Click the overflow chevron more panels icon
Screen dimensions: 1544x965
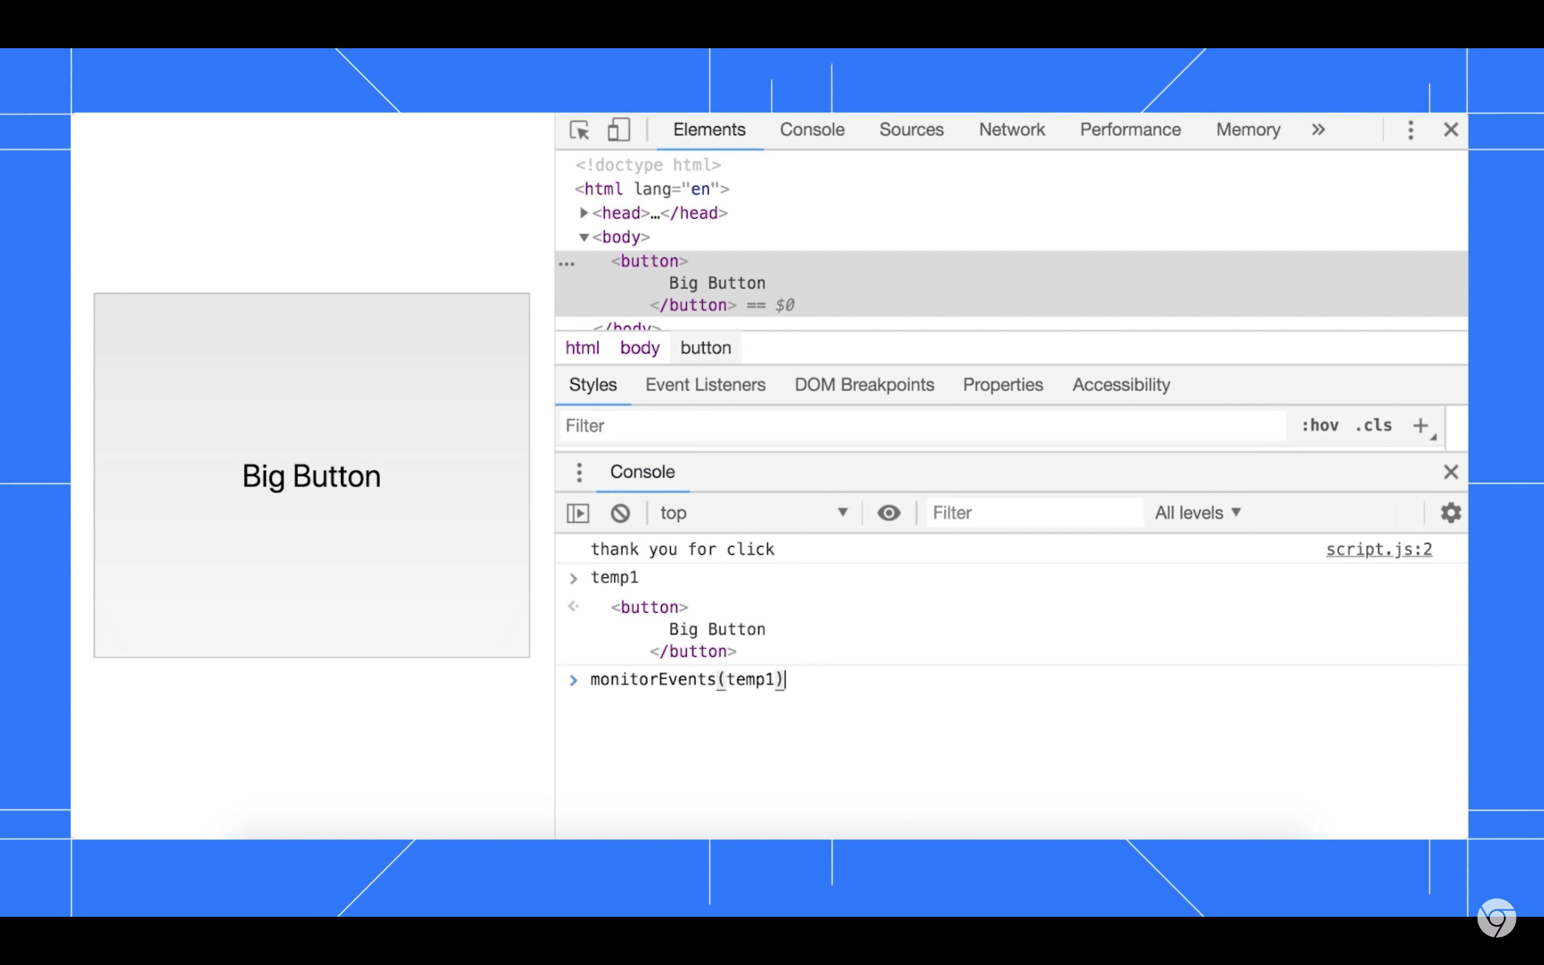point(1317,130)
